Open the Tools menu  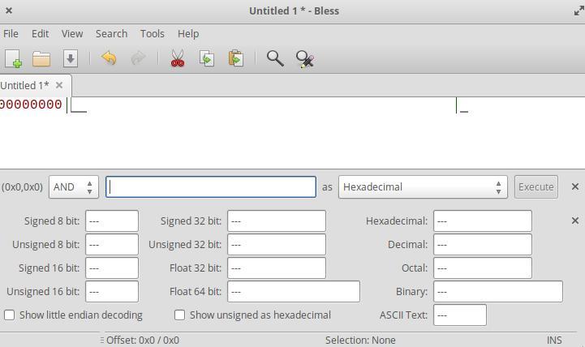point(152,33)
